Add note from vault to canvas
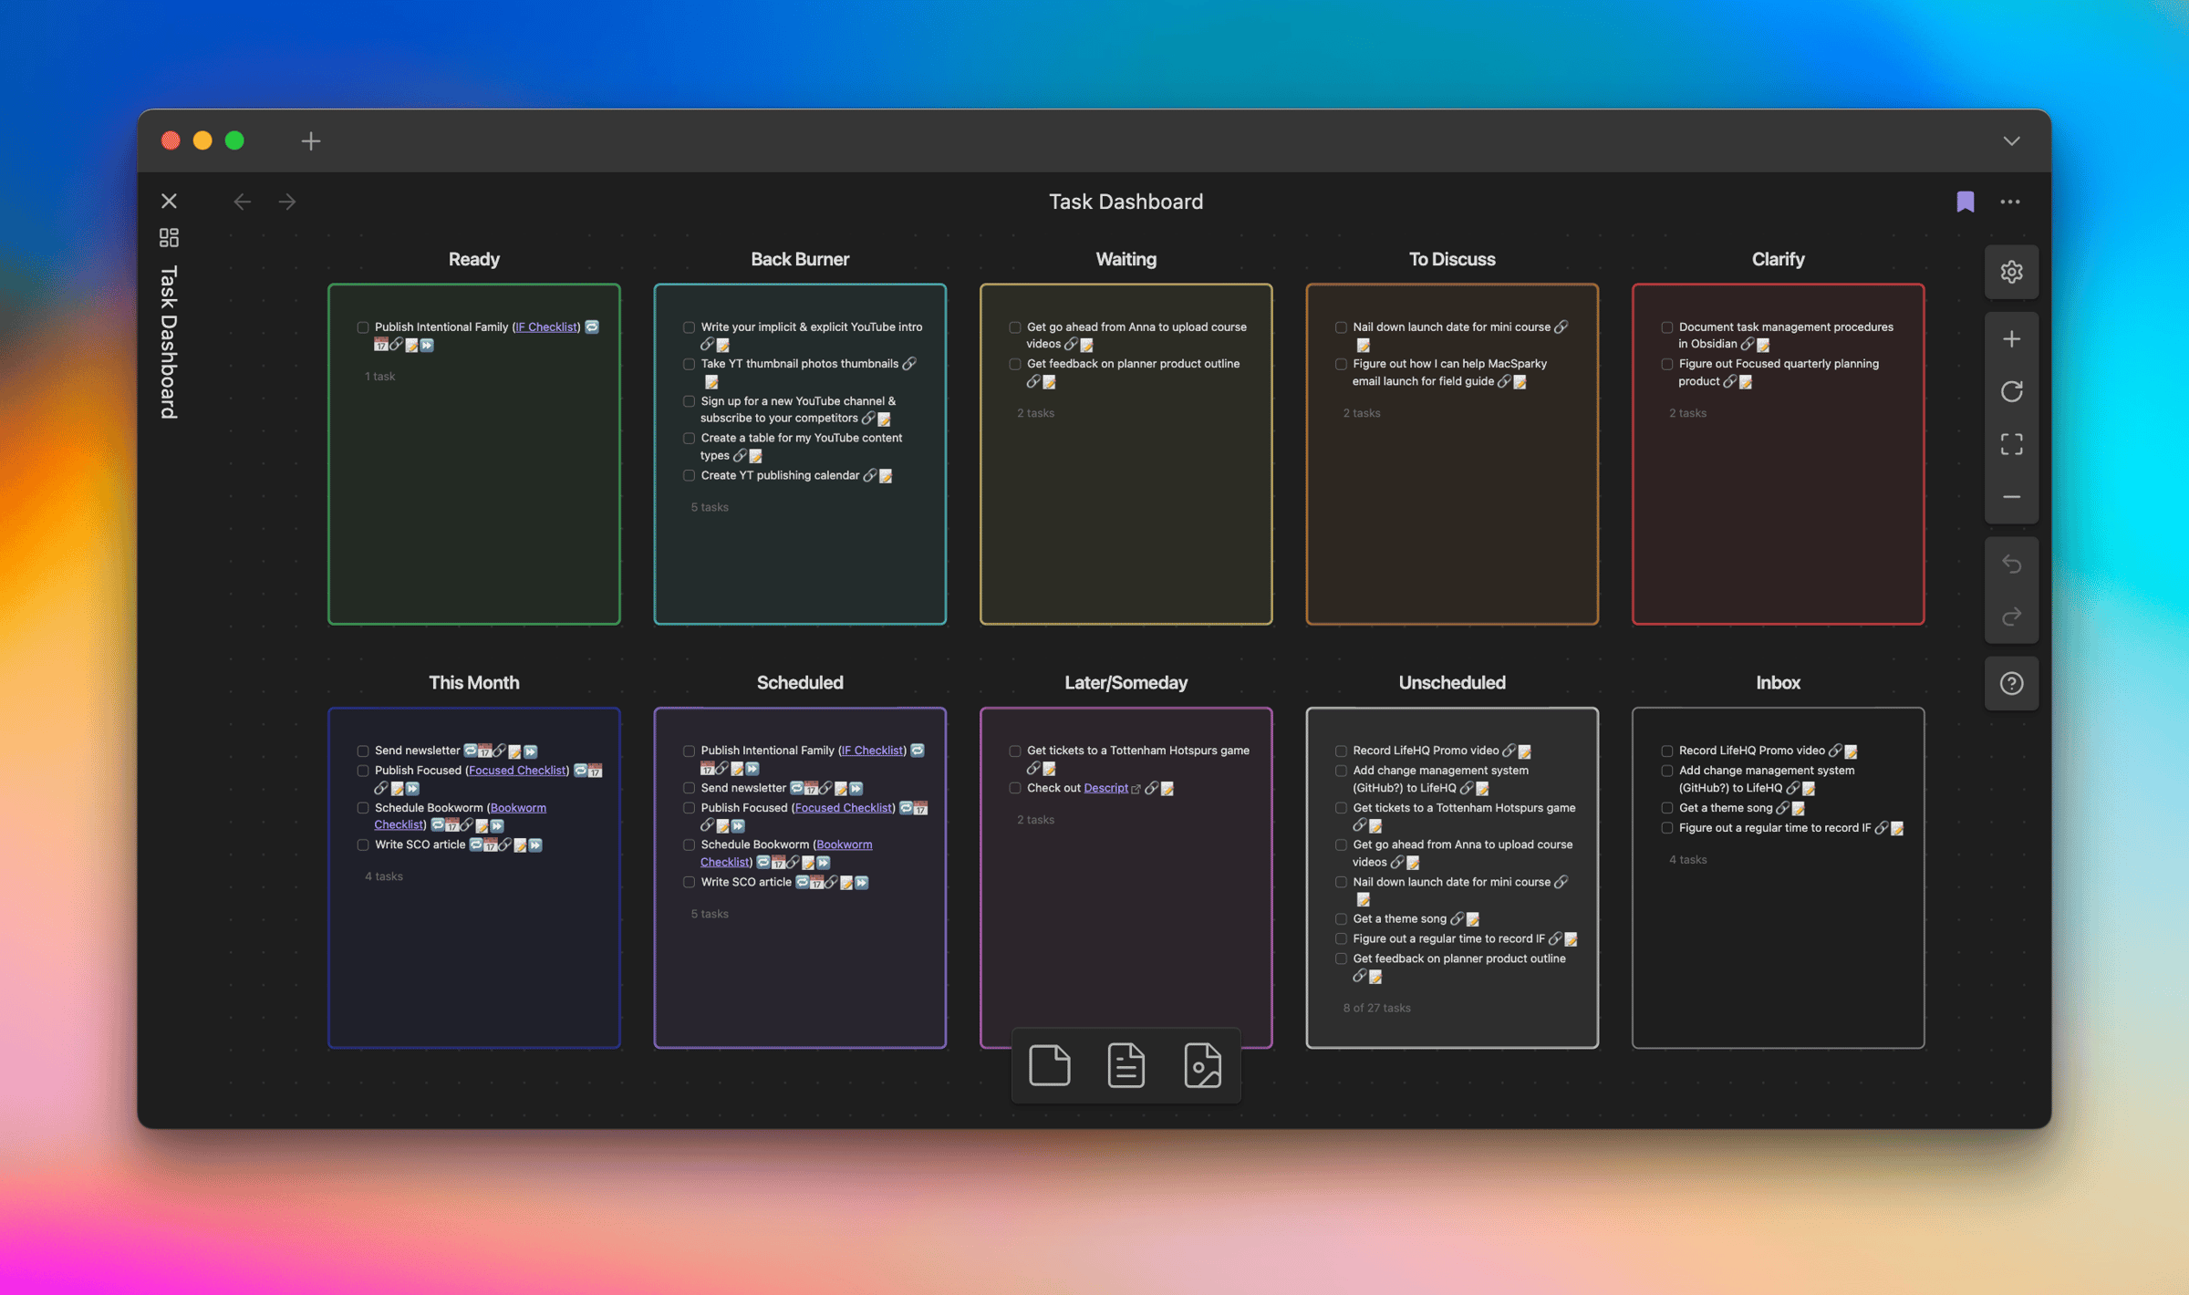2189x1295 pixels. tap(1126, 1065)
